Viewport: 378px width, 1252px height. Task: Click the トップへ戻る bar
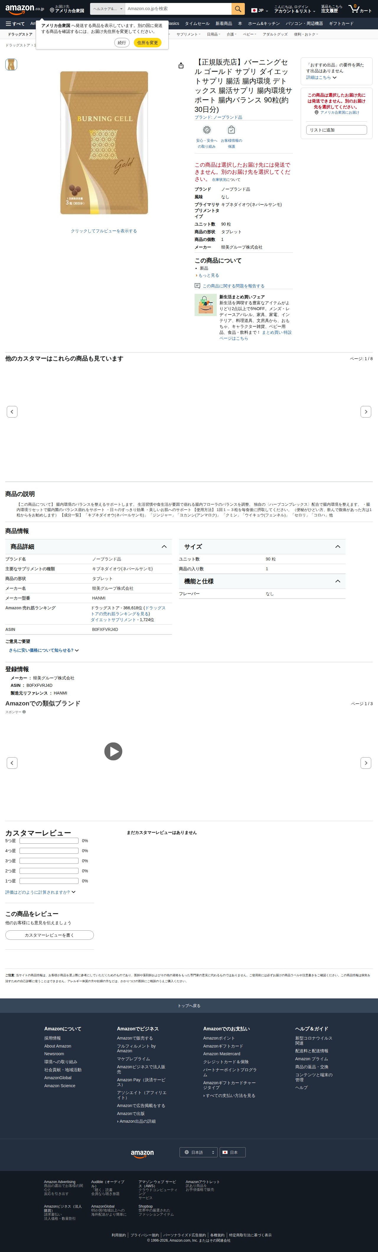tap(189, 1006)
